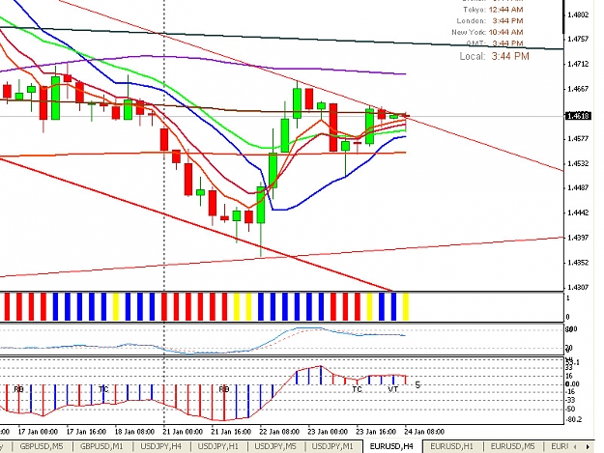Viewport: 604px width, 453px height.
Task: Click the 1.4532 price scale value
Action: pyautogui.click(x=578, y=163)
